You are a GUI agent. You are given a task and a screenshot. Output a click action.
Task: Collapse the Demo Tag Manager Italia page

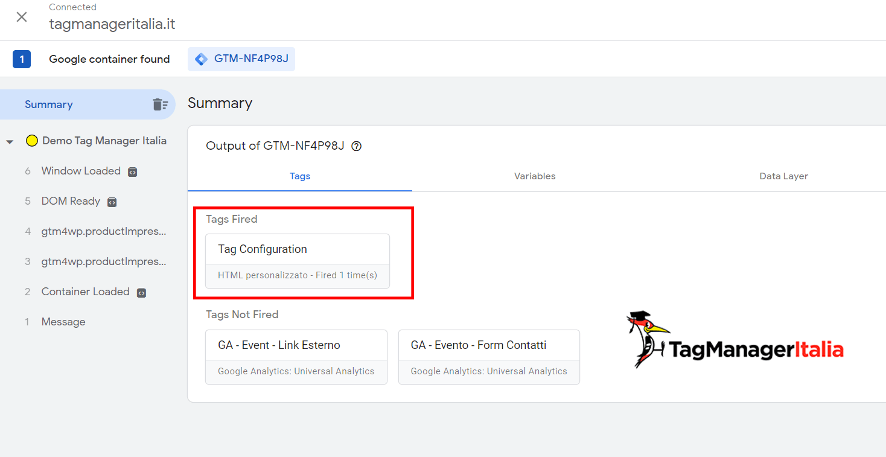[10, 142]
